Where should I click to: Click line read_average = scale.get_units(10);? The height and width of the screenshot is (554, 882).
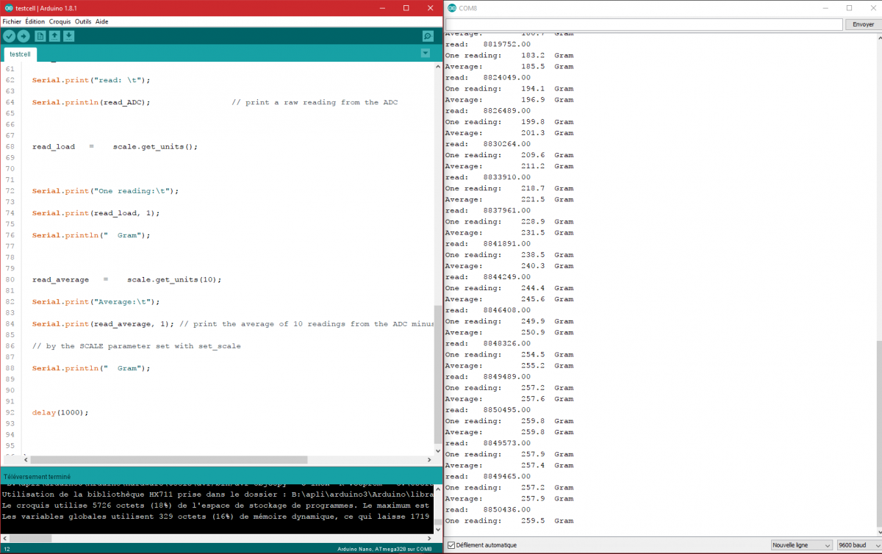[127, 279]
